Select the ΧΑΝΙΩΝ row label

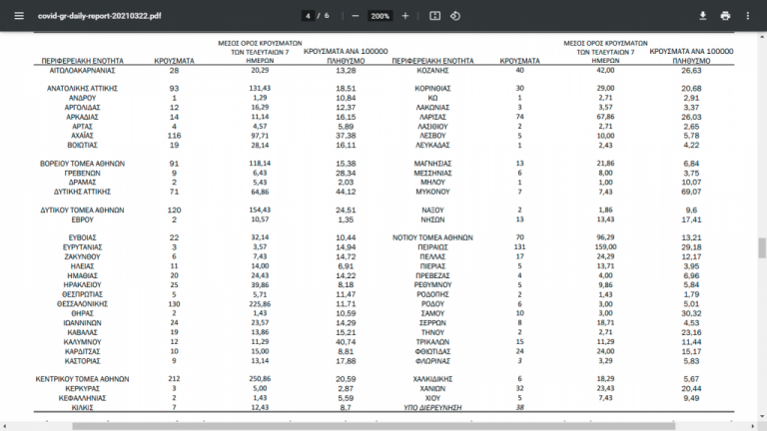pyautogui.click(x=432, y=389)
